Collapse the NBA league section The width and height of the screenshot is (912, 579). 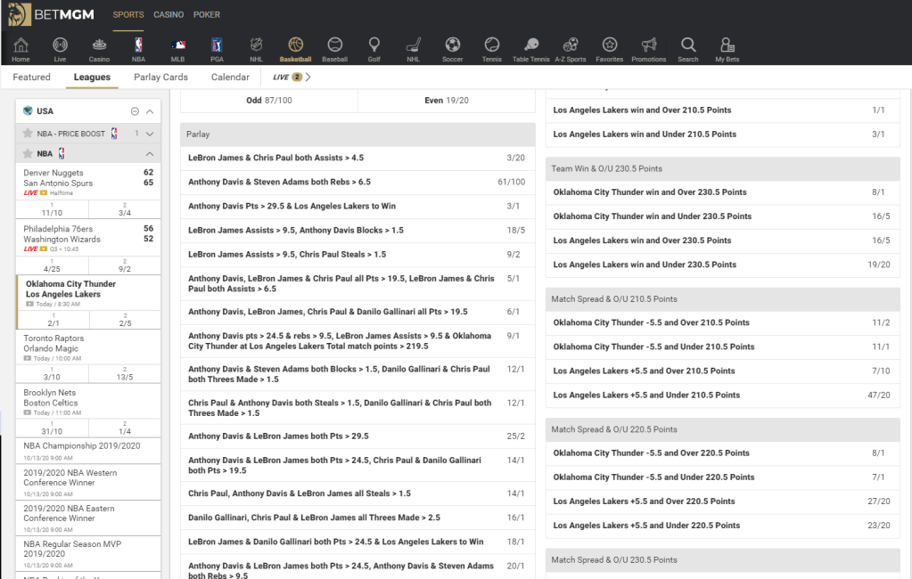150,153
